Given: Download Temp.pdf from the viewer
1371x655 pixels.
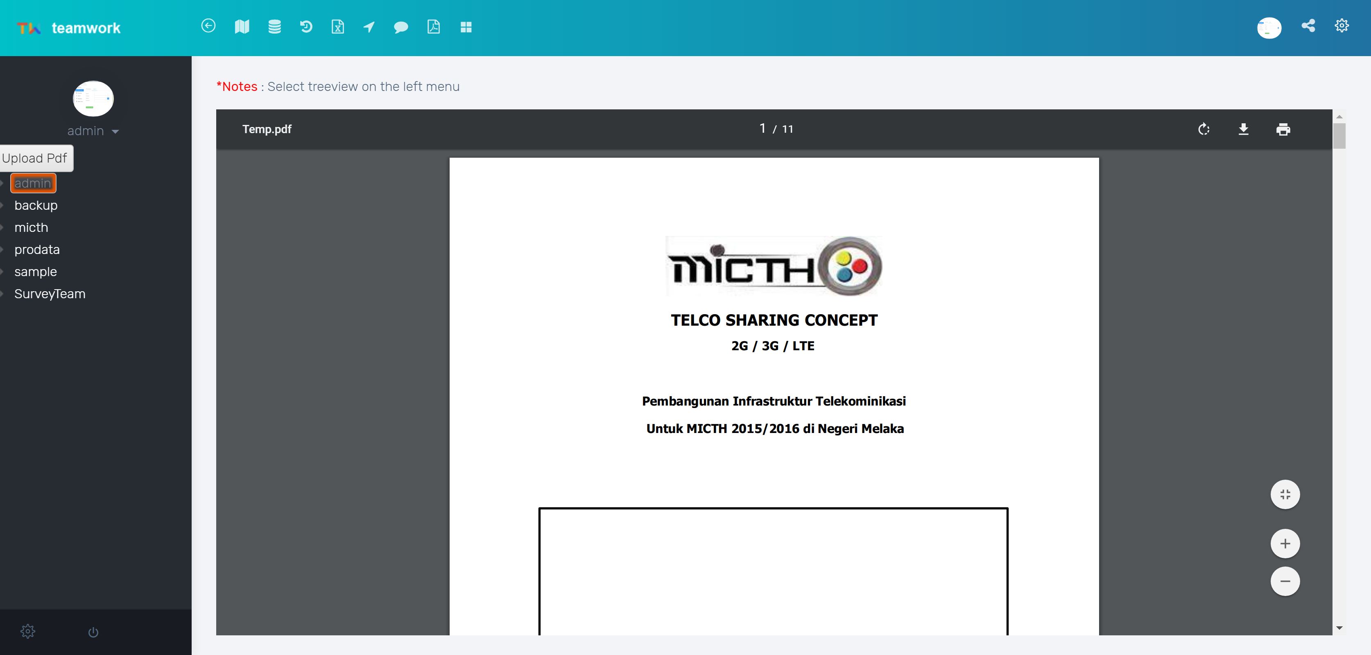Looking at the screenshot, I should pos(1243,129).
